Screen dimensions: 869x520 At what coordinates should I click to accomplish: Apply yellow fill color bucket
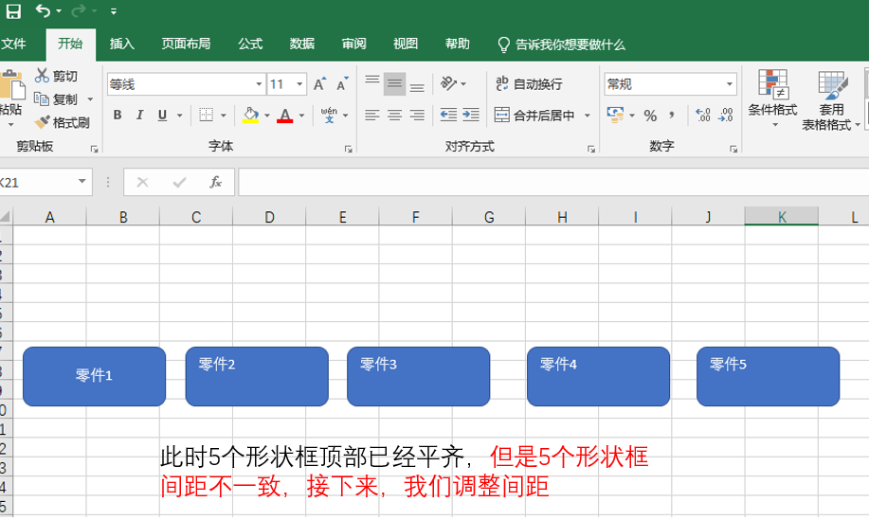(250, 116)
